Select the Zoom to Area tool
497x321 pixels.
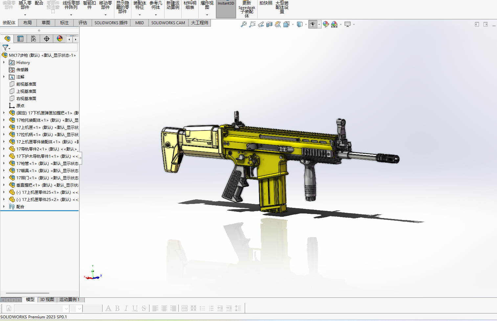[252, 24]
